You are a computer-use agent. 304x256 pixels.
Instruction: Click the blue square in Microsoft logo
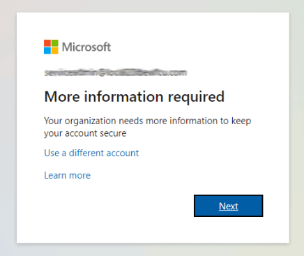(47, 50)
